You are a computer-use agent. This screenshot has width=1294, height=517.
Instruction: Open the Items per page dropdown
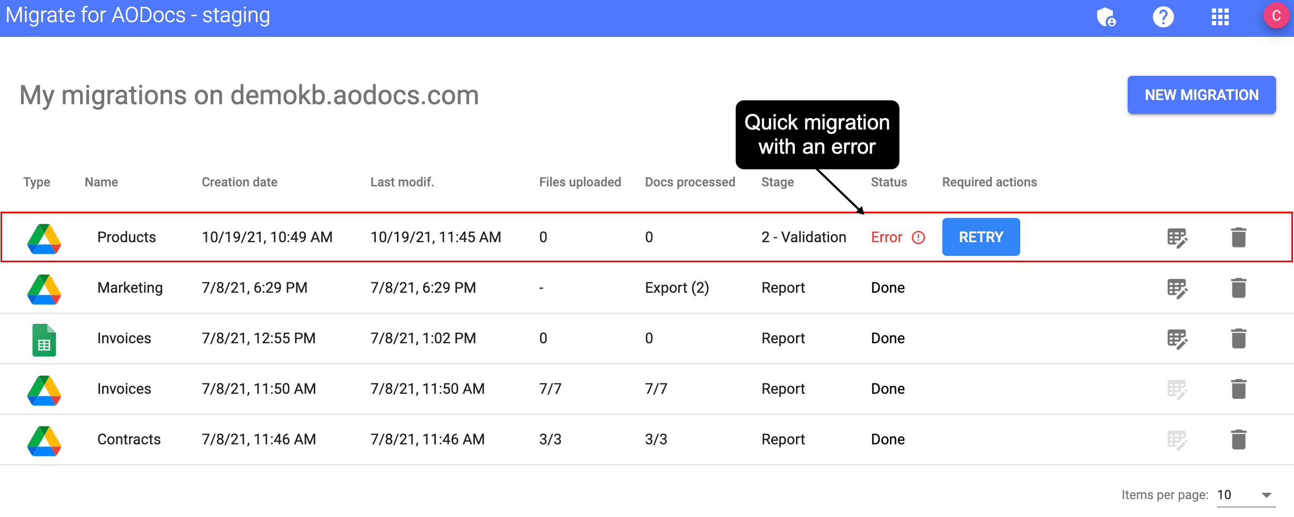[x=1246, y=495]
